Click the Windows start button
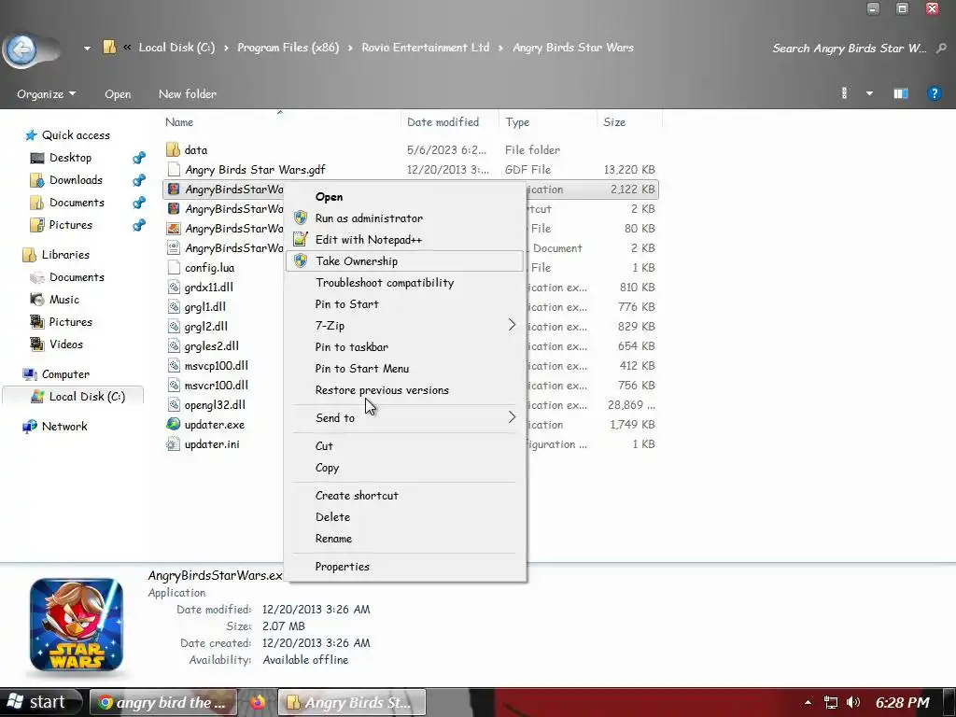 [x=40, y=702]
